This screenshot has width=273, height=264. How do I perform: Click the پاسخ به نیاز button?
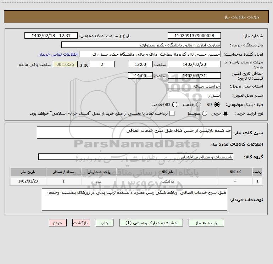206,223
